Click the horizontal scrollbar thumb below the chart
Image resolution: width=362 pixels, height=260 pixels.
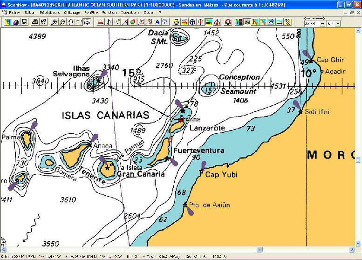[x=260, y=250]
